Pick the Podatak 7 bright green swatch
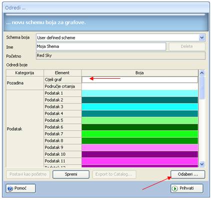211x199 pixels. [140, 134]
